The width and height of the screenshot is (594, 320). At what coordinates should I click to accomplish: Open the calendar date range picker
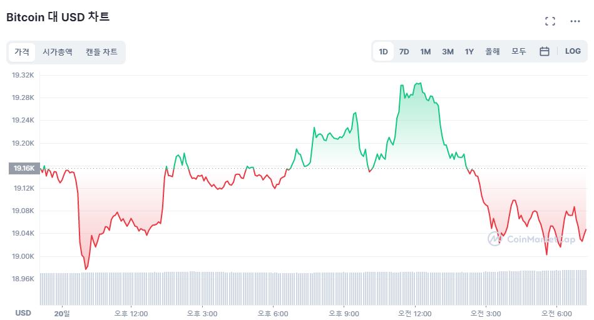tap(545, 51)
